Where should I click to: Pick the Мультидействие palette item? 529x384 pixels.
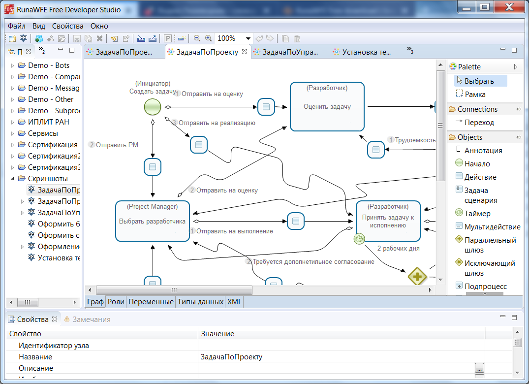pyautogui.click(x=488, y=227)
